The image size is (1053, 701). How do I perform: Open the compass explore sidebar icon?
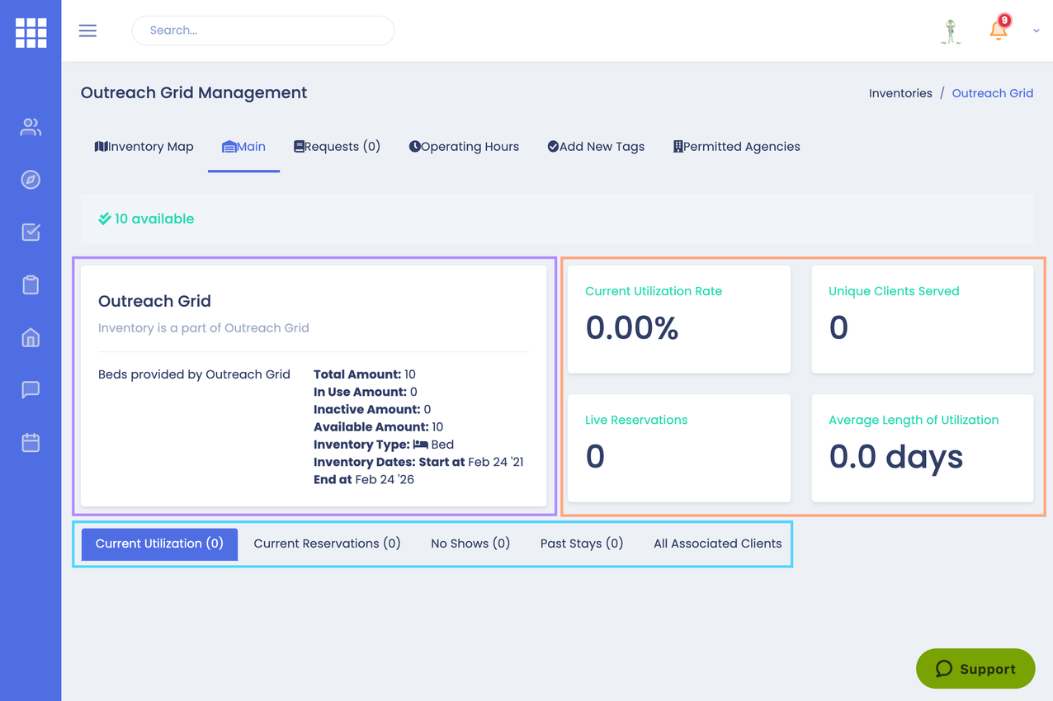31,180
